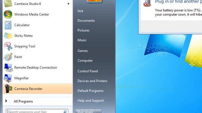Click the Snipping Tool scissors icon
Viewport: 202px width, 113px height.
tap(8, 46)
